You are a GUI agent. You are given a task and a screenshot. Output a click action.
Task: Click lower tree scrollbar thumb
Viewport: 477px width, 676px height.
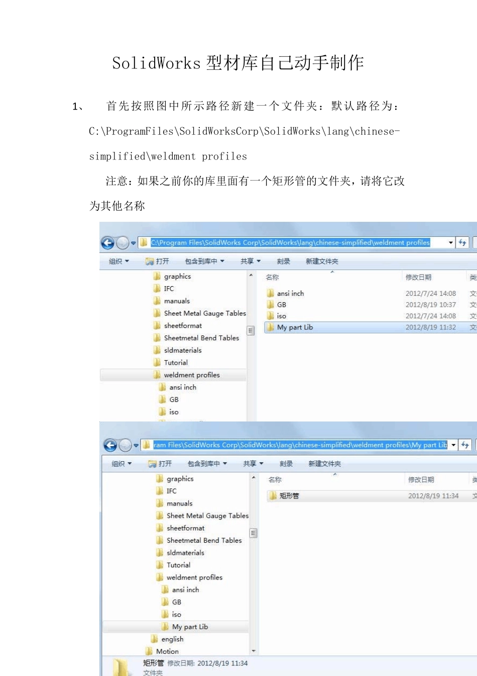coord(254,533)
